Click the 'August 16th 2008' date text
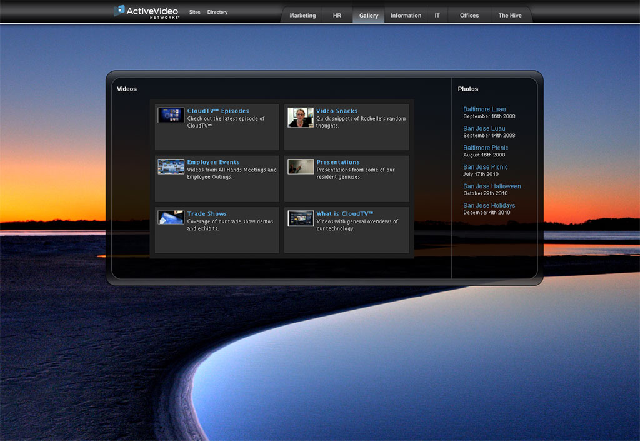This screenshot has height=441, width=640. coord(484,155)
